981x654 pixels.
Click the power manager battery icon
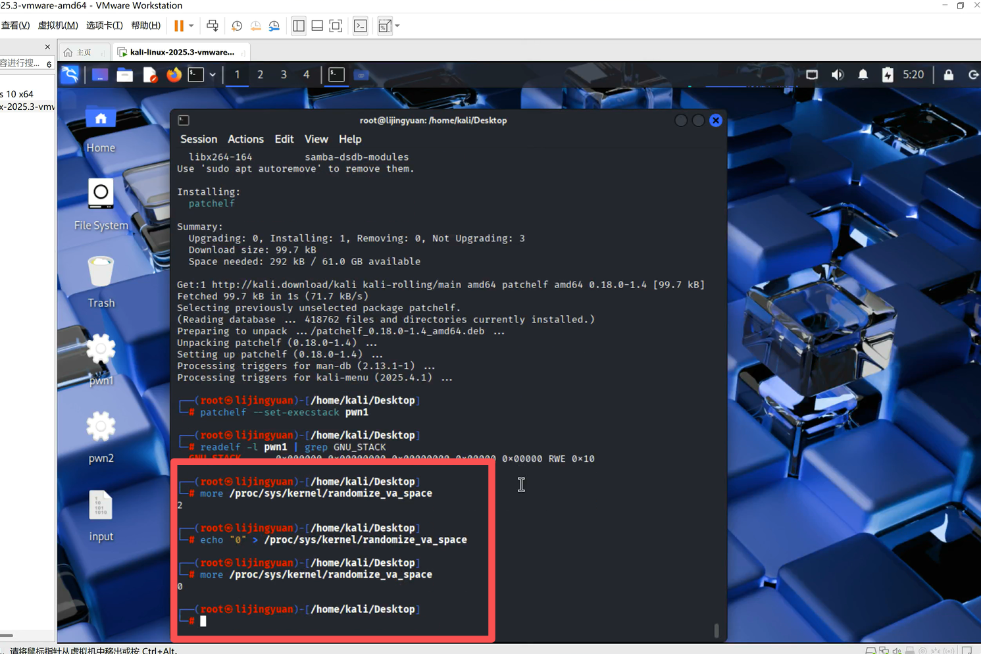coord(888,75)
